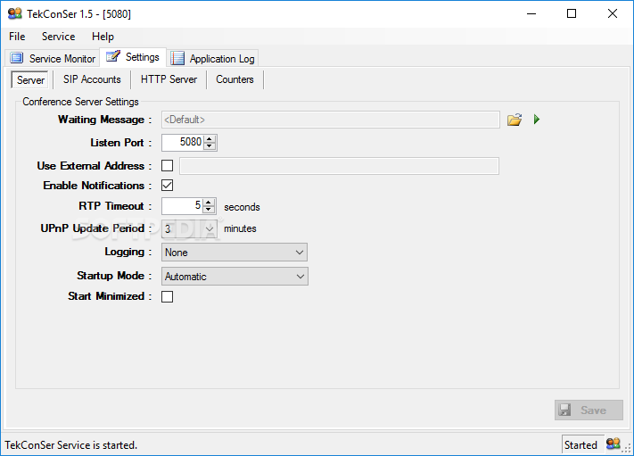
Task: Expand the Startup Mode Automatic dropdown
Action: tap(235, 277)
